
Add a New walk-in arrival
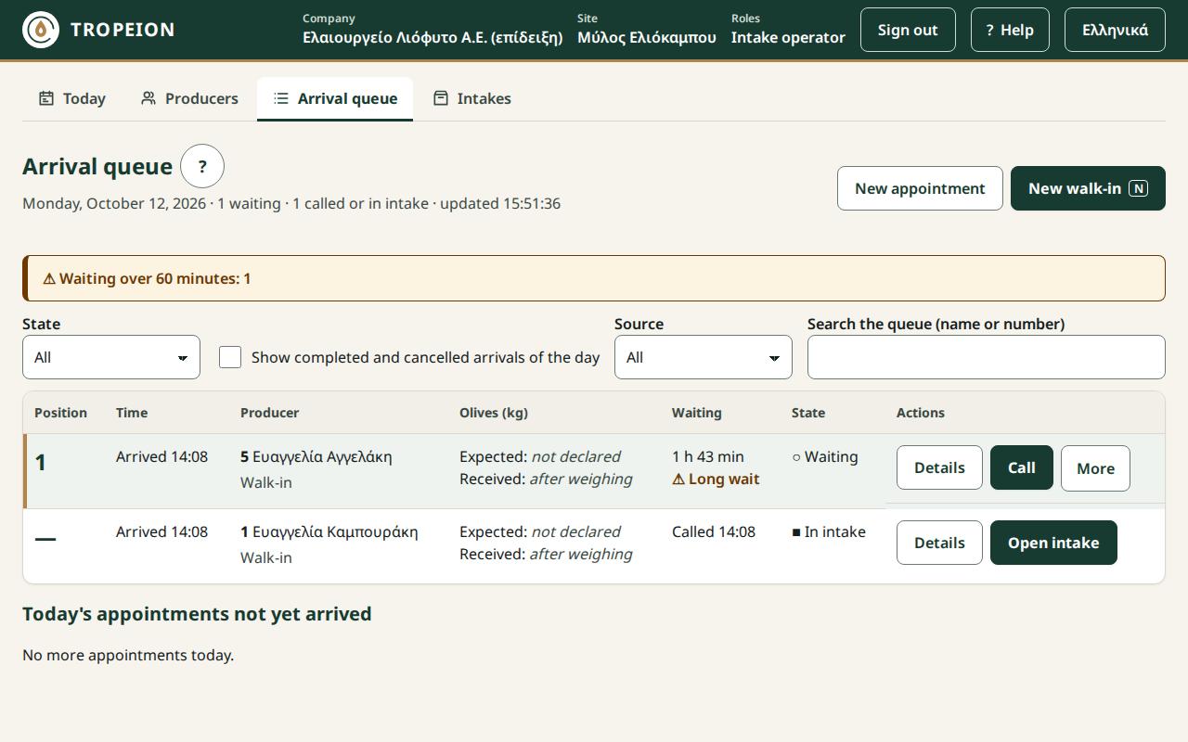tap(1088, 188)
